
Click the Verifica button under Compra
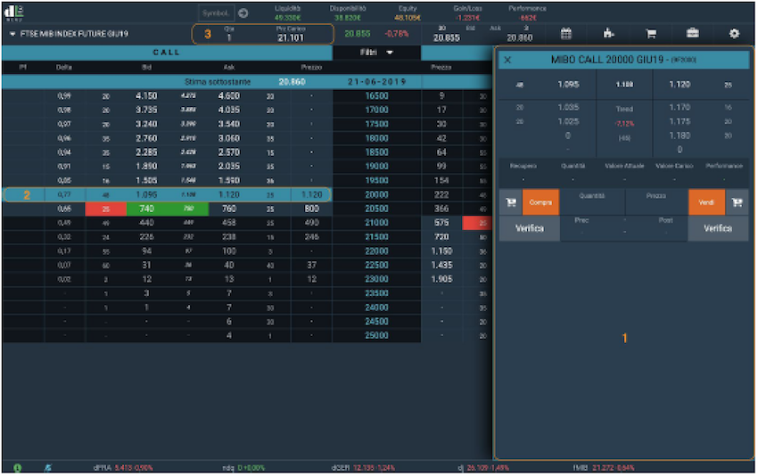click(530, 228)
